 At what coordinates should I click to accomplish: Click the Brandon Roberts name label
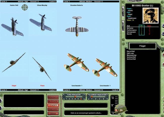click(76, 5)
